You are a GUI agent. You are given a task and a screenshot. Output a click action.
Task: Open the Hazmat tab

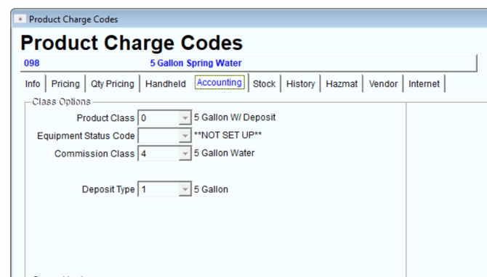point(342,83)
